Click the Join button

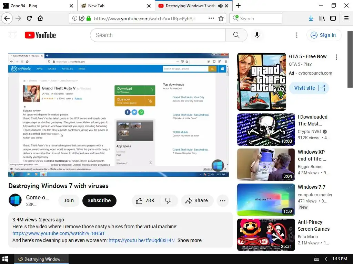coord(69,200)
